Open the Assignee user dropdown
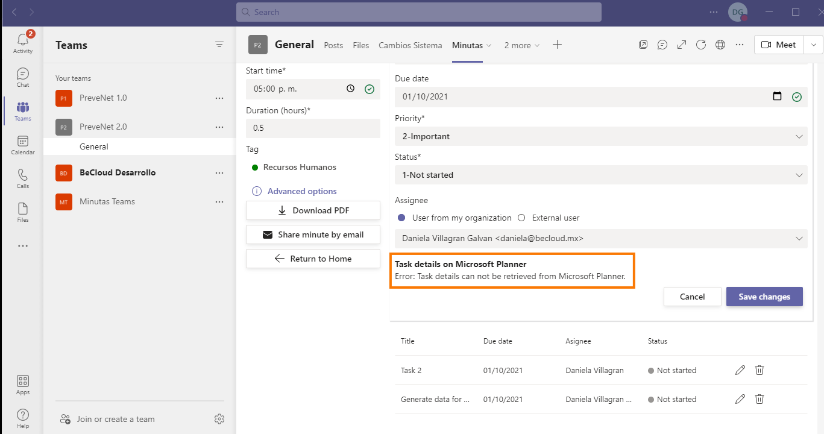The height and width of the screenshot is (434, 824). [x=601, y=238]
